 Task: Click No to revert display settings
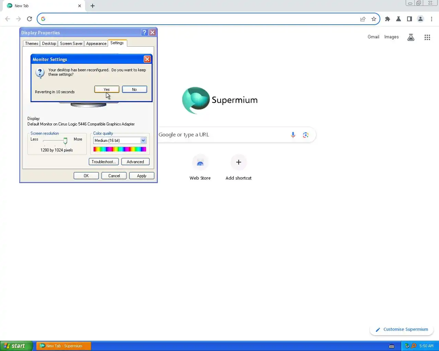tap(134, 89)
